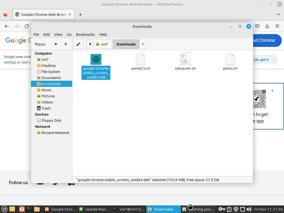Click the Firefox View icon
The width and height of the screenshot is (284, 213).
6,14
